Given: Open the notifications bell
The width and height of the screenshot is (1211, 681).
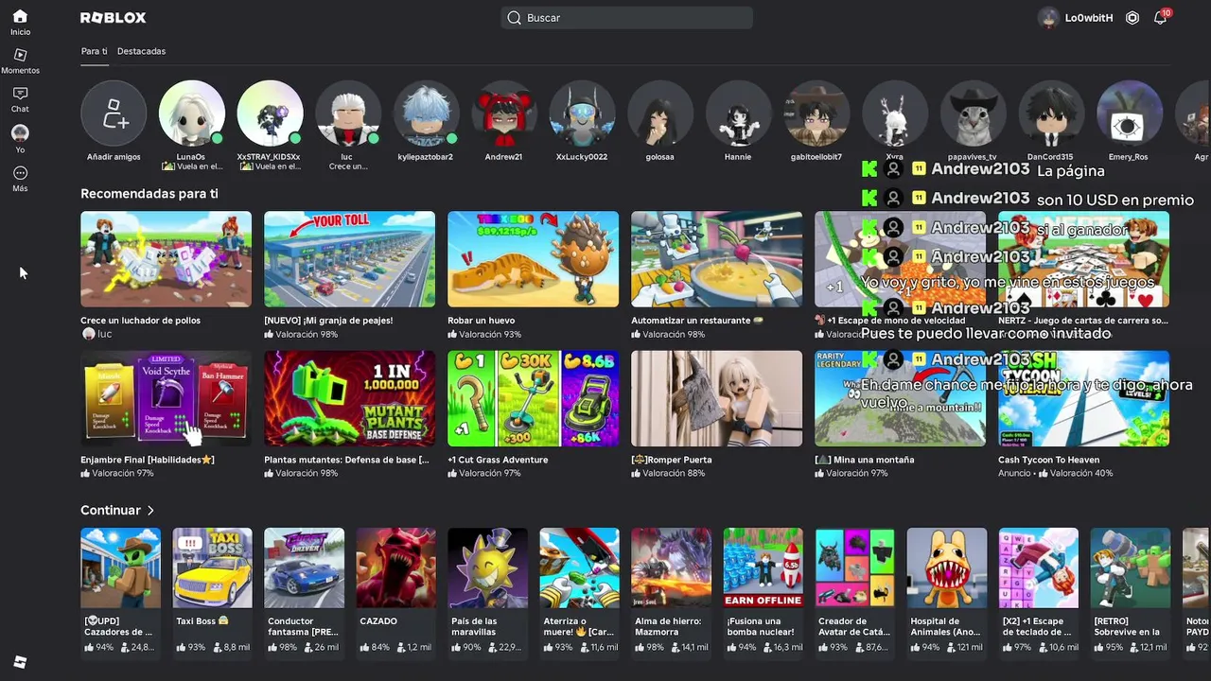Looking at the screenshot, I should 1160,18.
